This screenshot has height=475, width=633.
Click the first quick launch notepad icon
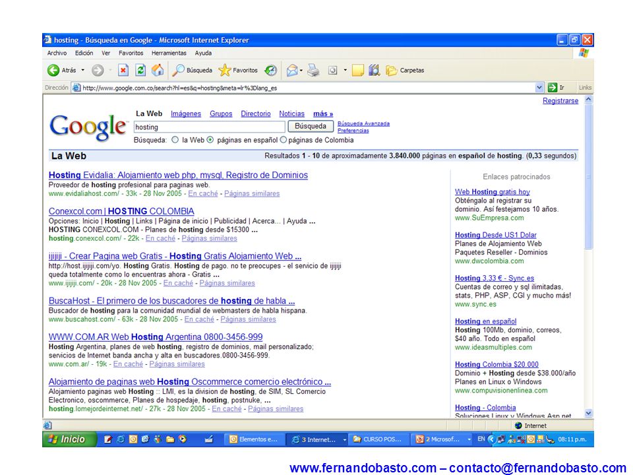pos(107,439)
